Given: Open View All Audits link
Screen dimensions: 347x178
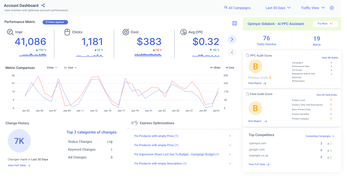Looking at the screenshot, I should 330,58.
